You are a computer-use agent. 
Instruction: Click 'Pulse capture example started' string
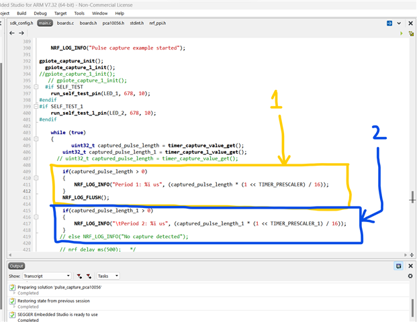coord(134,48)
